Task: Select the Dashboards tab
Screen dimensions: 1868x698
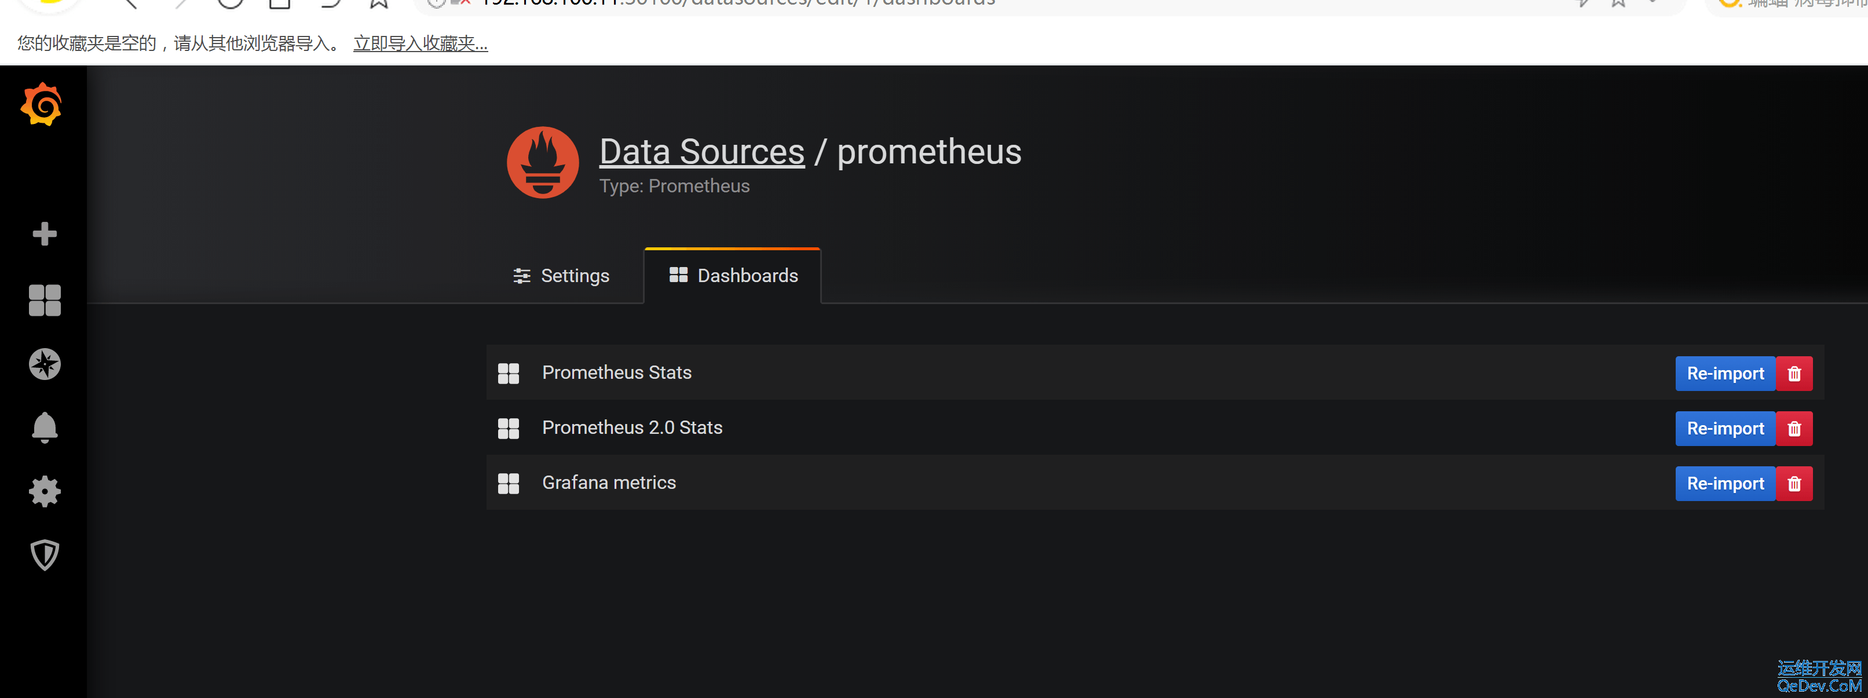Action: pyautogui.click(x=732, y=275)
